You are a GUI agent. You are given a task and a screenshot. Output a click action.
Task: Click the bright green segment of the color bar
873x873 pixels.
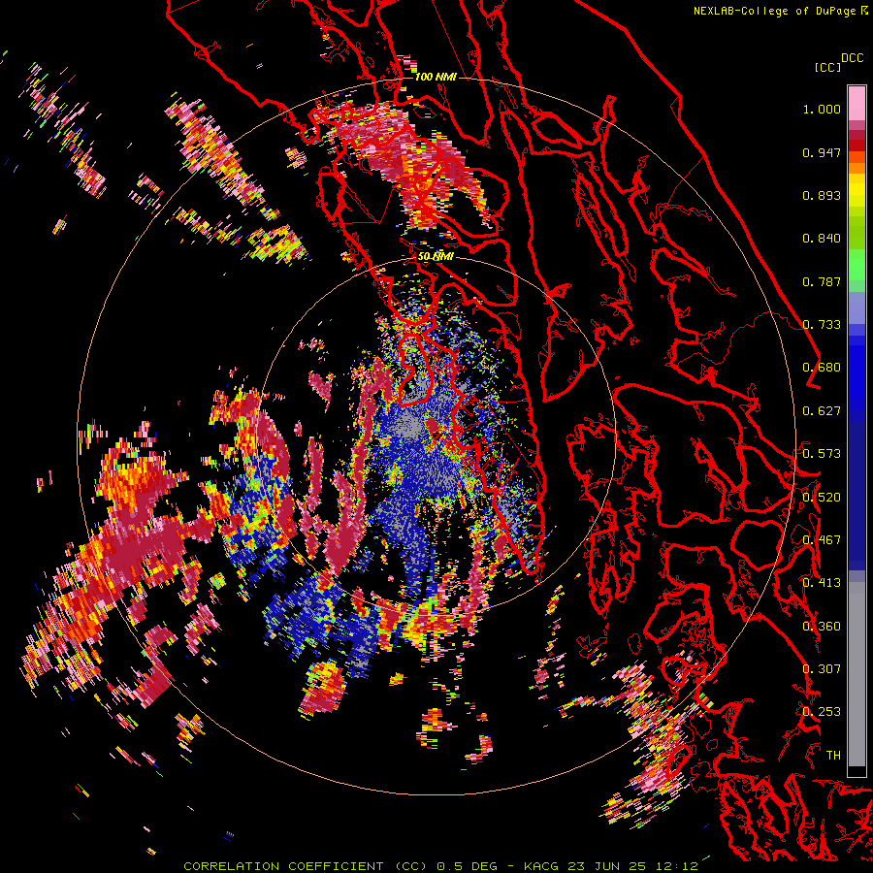pos(857,265)
